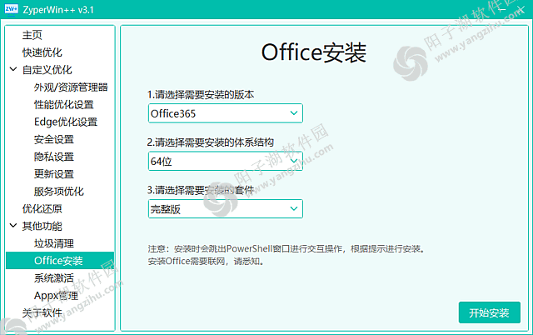Open 服务项优化 page

pyautogui.click(x=59, y=191)
